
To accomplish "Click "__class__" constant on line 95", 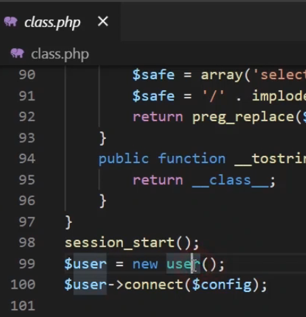I will pyautogui.click(x=230, y=180).
